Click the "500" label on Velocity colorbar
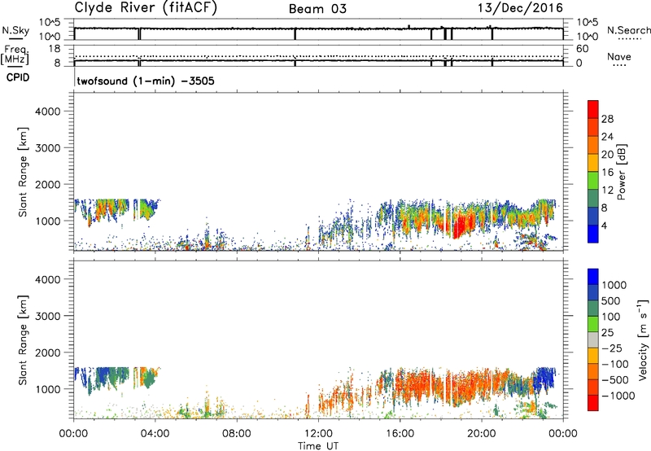The width and height of the screenshot is (651, 451). [x=609, y=301]
